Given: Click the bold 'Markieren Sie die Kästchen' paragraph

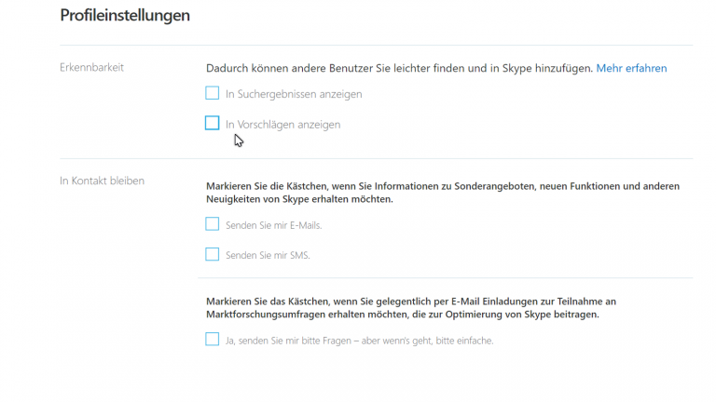Looking at the screenshot, I should coord(442,193).
